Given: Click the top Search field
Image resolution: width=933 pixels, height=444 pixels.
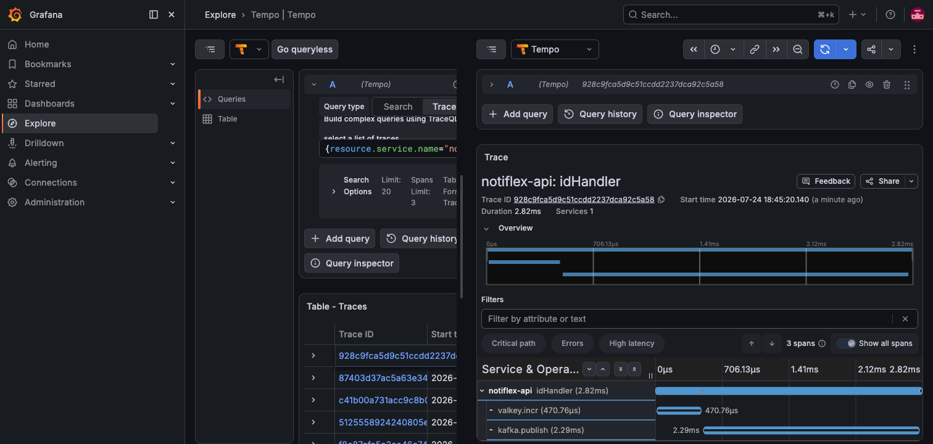Looking at the screenshot, I should point(731,15).
